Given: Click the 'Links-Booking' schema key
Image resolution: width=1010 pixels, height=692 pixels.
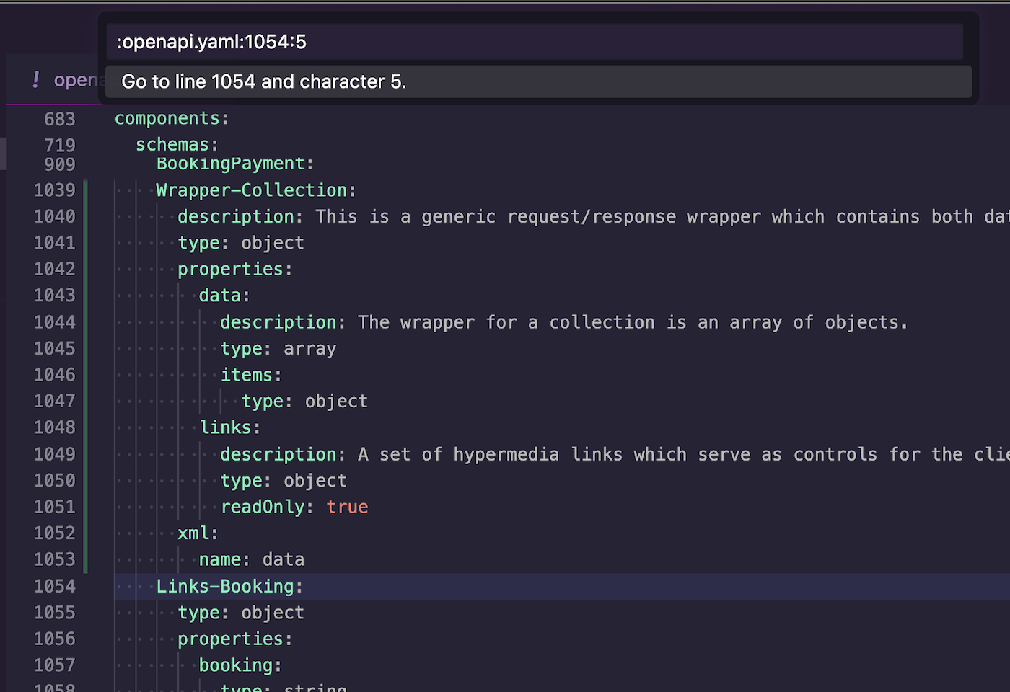Looking at the screenshot, I should tap(225, 587).
